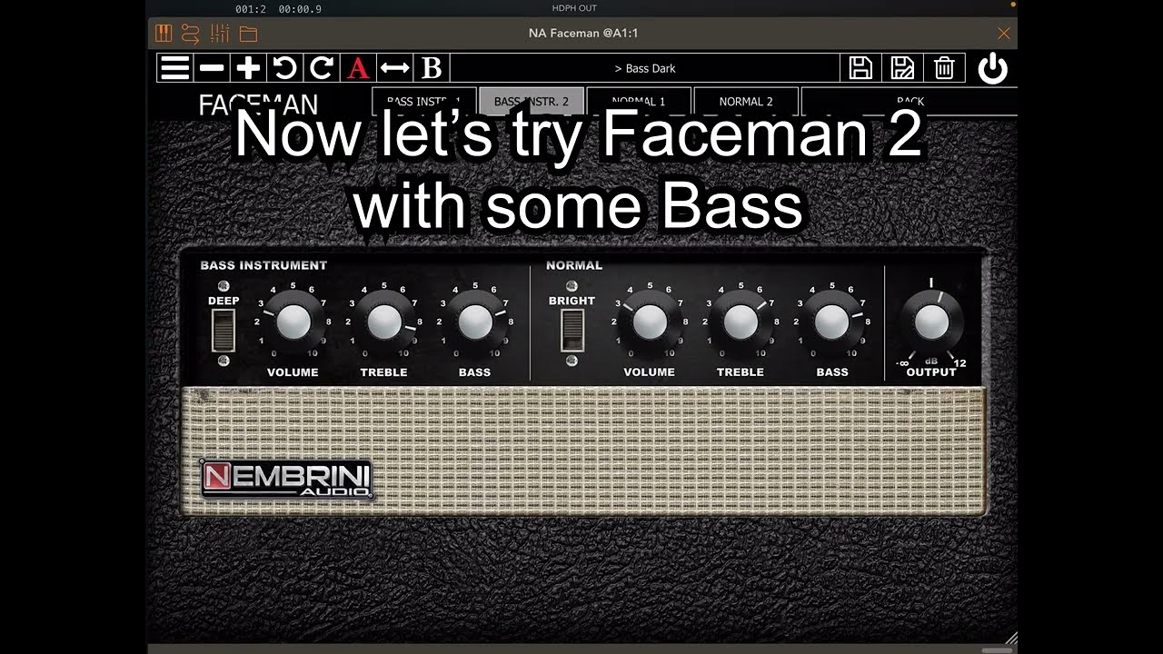Open the piano keyboard icon in host bar
This screenshot has height=654, width=1163.
click(164, 34)
